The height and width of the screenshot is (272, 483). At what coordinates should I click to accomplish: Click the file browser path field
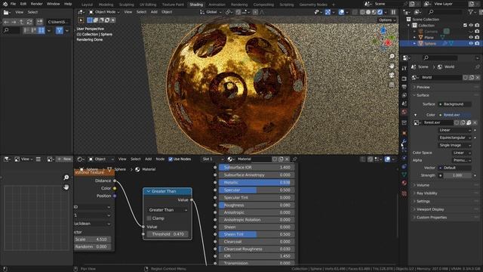point(58,22)
